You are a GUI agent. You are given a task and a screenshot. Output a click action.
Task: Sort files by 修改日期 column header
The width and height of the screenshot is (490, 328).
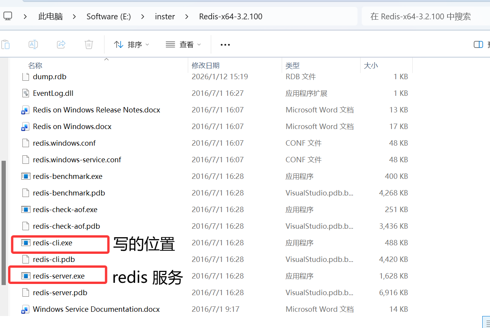(206, 65)
